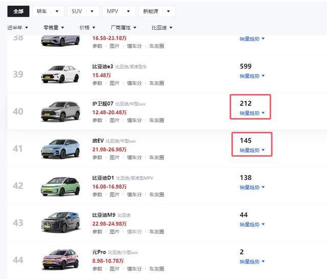Select the 全部 filter tab
327x279 pixels.
18,11
